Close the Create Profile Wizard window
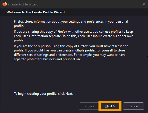The height and width of the screenshot is (113, 148). (x=144, y=4)
